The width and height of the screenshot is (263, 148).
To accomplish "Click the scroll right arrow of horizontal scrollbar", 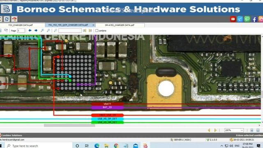I will point(259,125).
